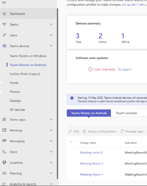
Task: Expand the Users section chevron
Action: [x=51, y=35]
